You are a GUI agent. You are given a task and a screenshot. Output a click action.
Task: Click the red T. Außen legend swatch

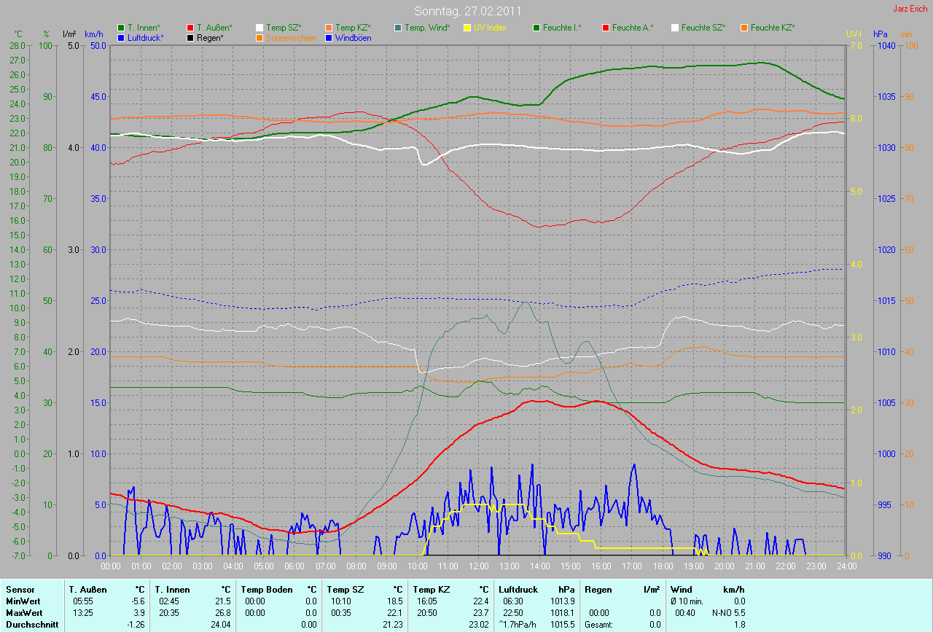191,28
